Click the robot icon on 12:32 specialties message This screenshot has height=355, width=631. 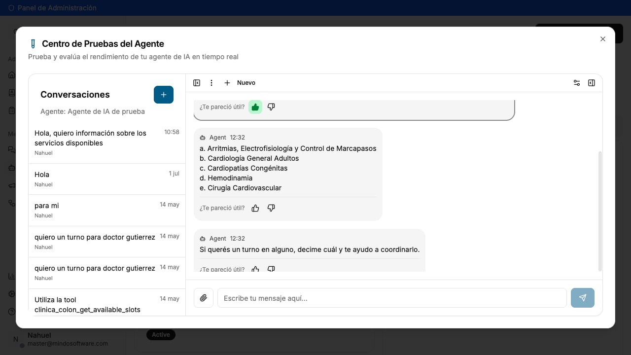(203, 138)
